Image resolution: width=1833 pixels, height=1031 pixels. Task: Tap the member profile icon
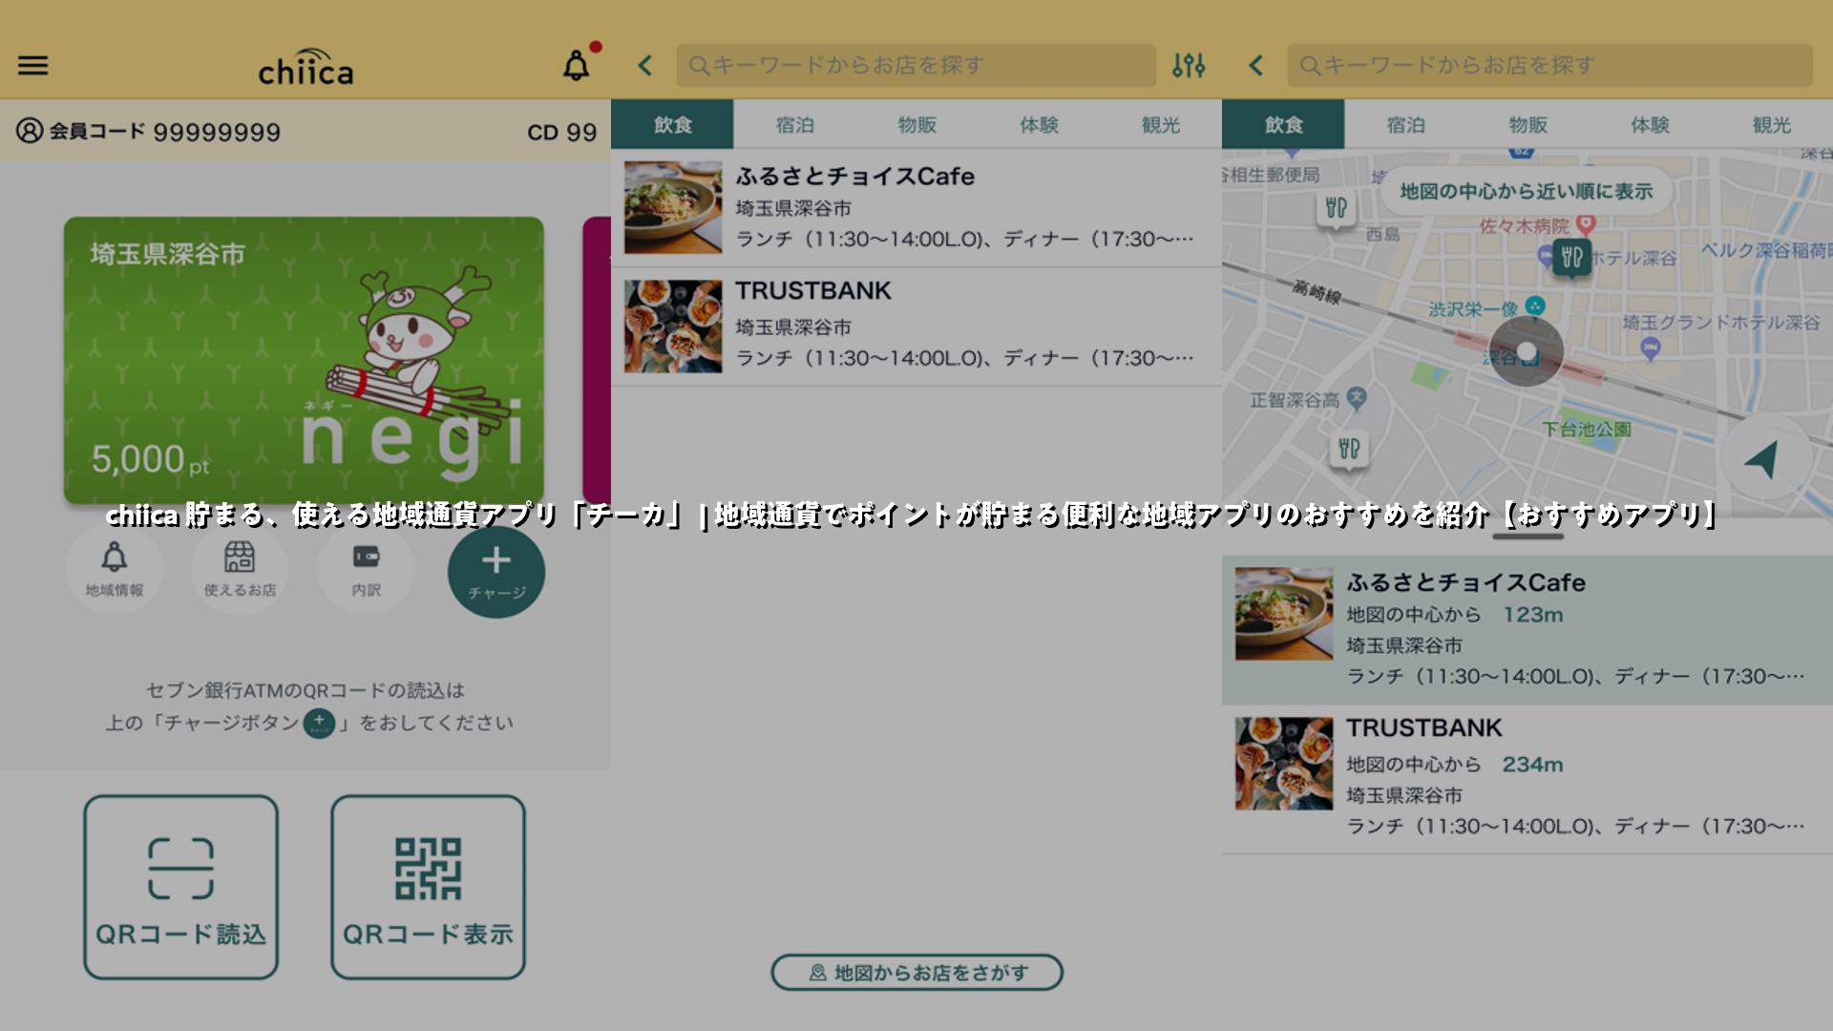tap(30, 131)
